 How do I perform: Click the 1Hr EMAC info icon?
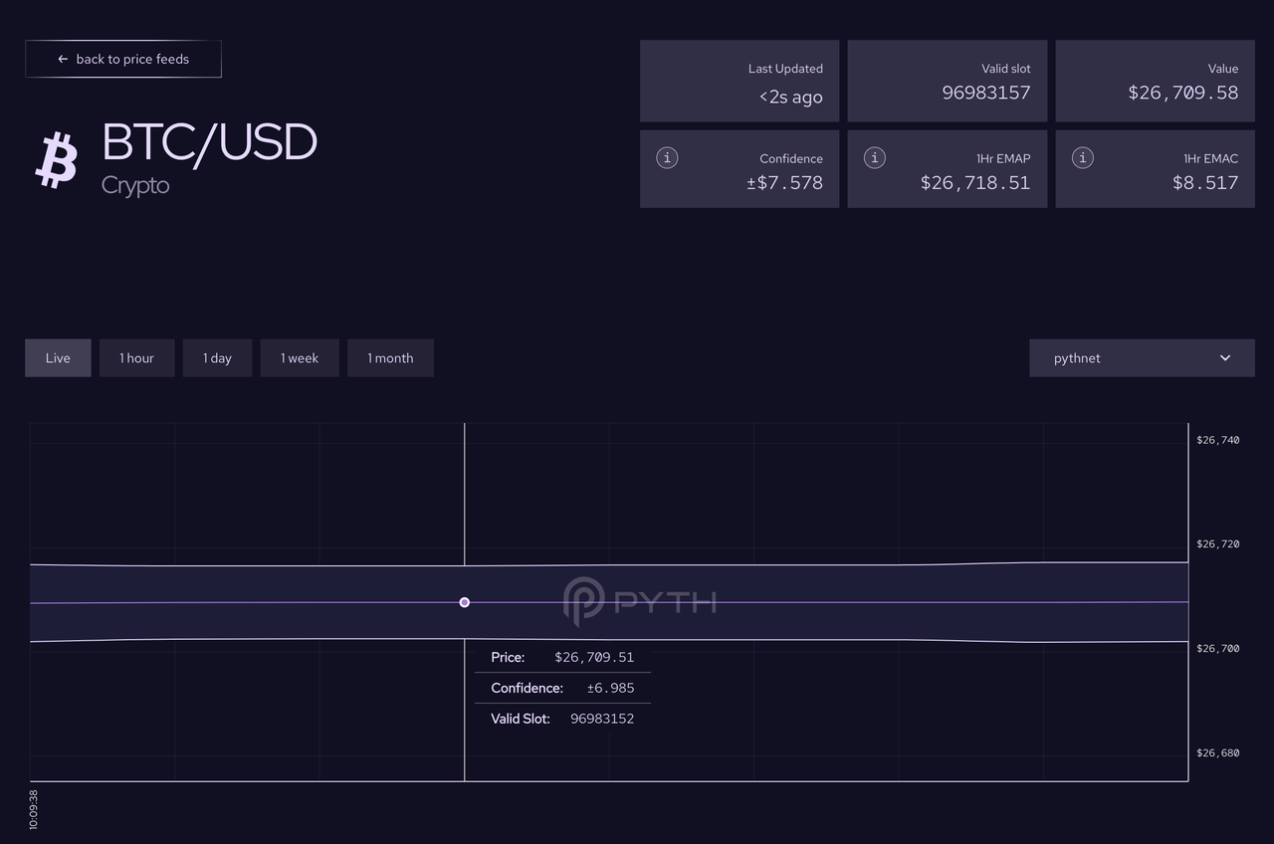[1083, 157]
